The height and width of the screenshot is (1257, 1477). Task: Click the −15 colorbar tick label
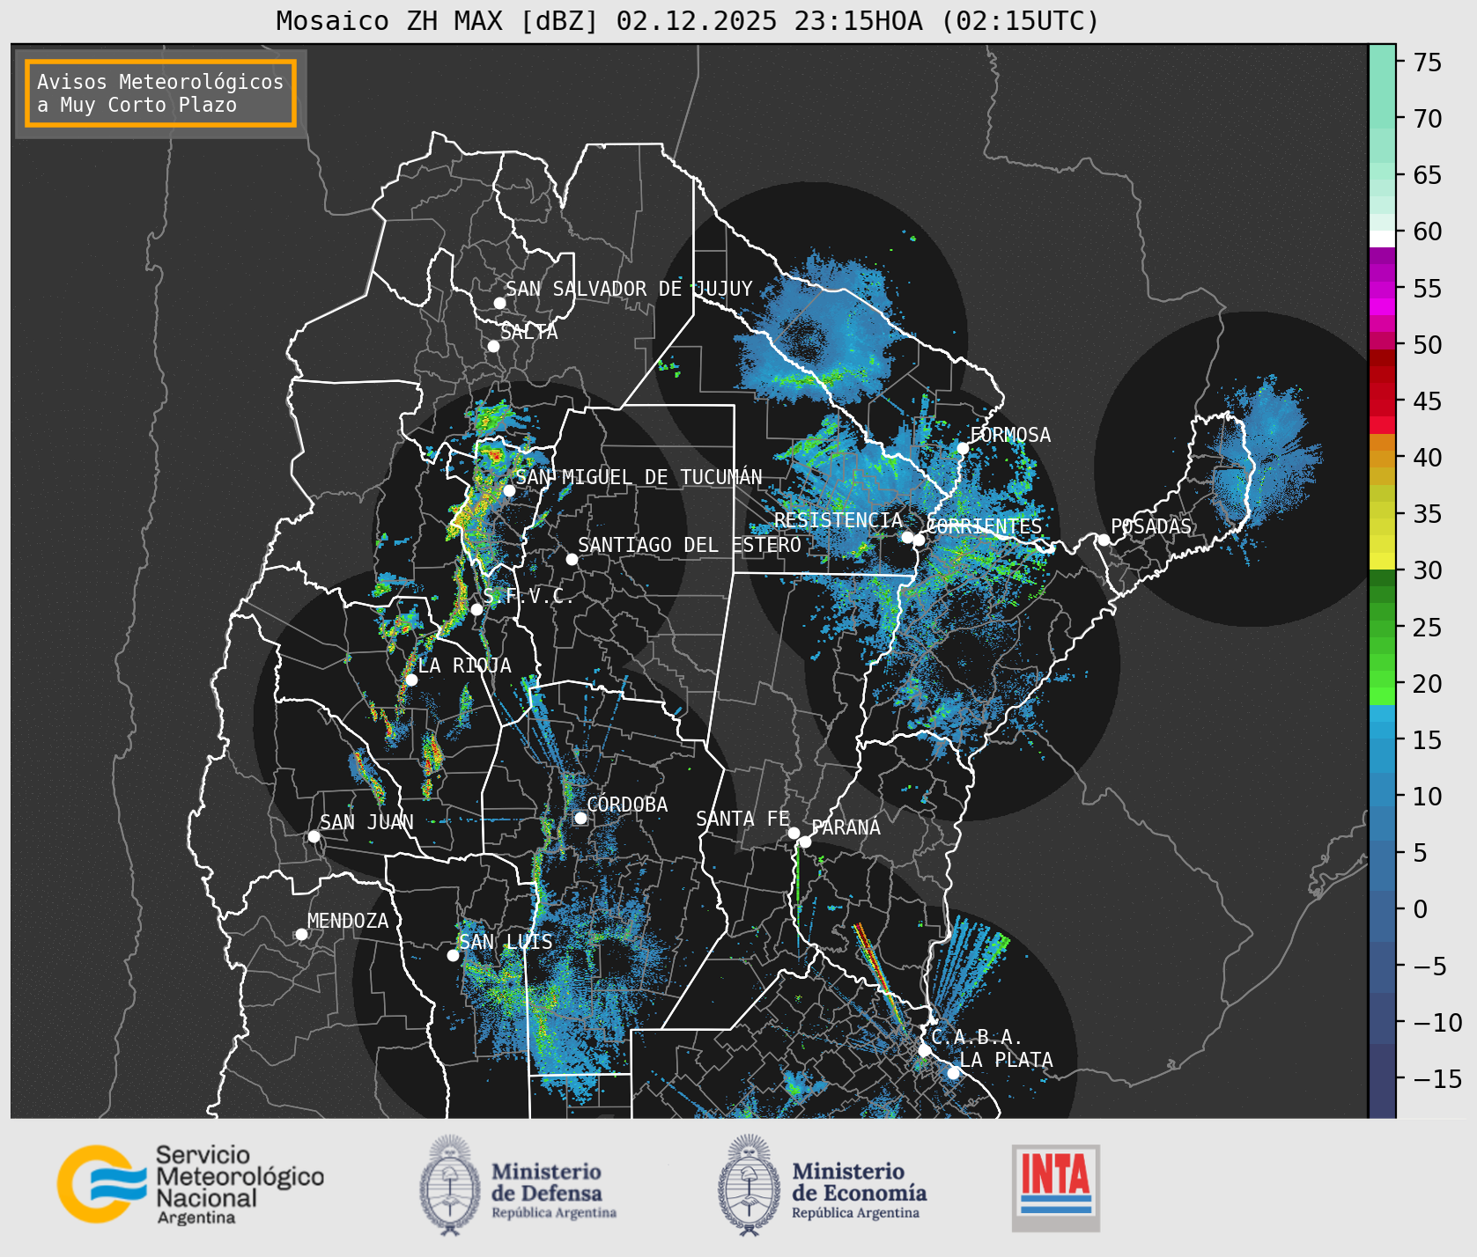tap(1437, 1078)
